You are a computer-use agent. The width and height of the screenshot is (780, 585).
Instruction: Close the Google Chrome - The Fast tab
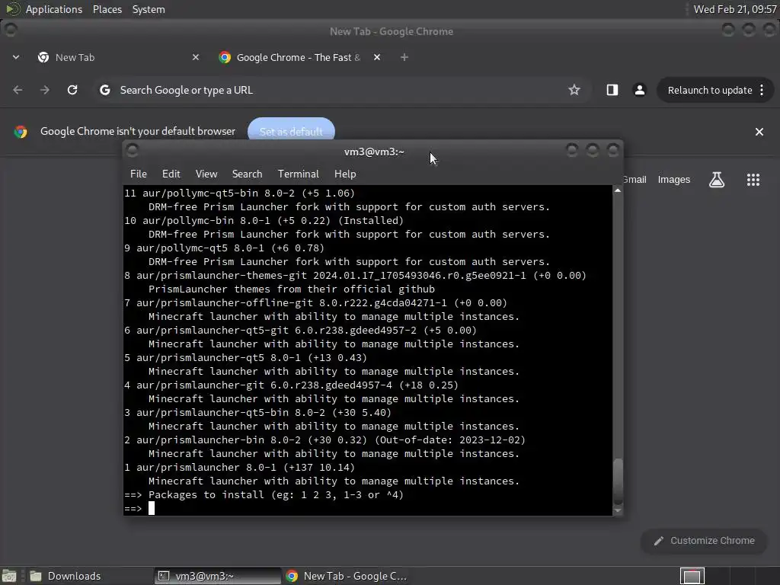tap(377, 57)
